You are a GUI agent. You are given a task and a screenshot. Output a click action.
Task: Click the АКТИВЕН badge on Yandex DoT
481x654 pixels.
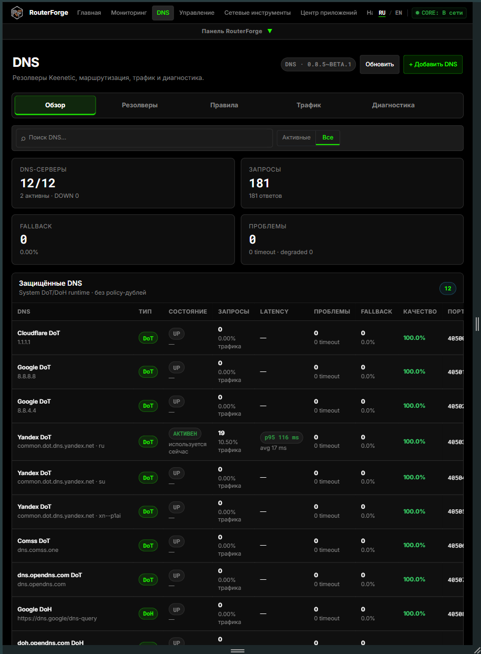tap(185, 434)
